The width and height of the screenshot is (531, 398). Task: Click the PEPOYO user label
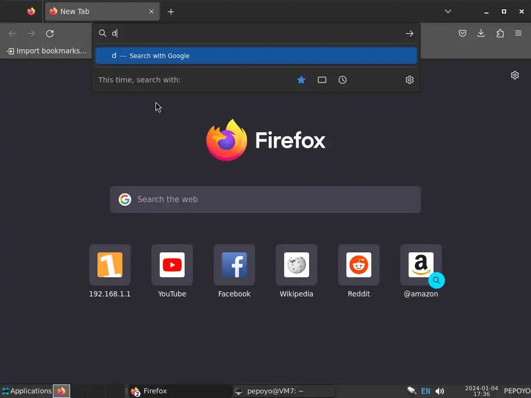pos(517,391)
